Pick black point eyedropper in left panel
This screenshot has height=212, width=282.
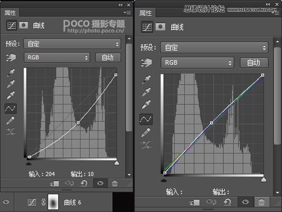click(x=11, y=73)
